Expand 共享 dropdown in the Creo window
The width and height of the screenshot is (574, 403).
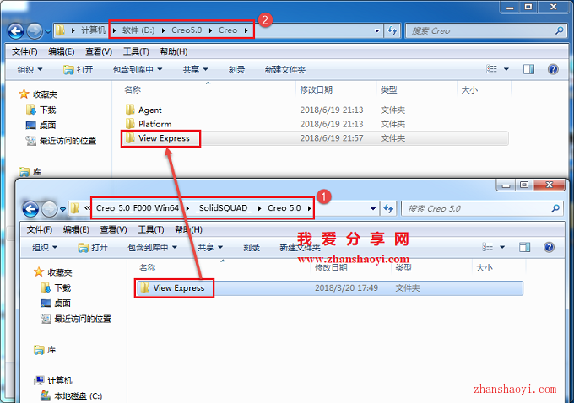[x=195, y=69]
